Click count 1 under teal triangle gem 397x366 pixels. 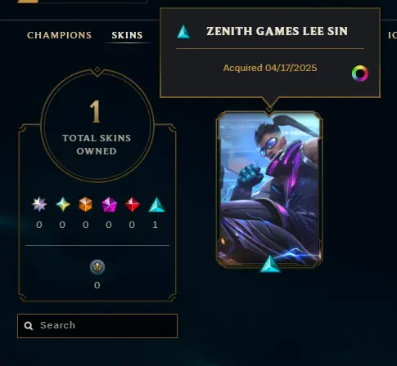click(155, 225)
